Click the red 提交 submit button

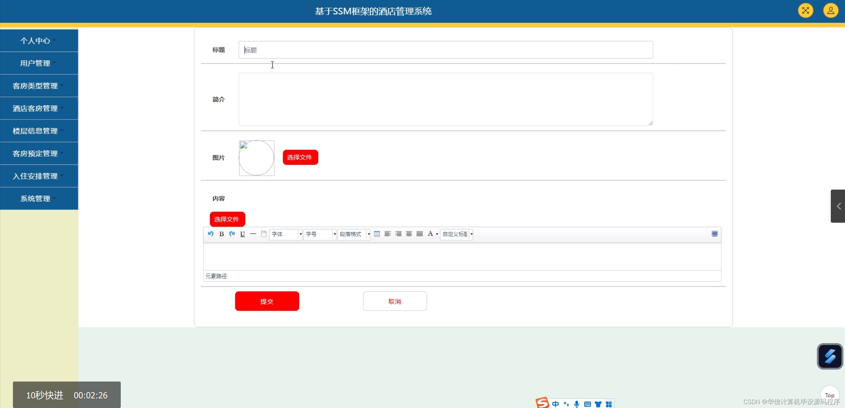pyautogui.click(x=267, y=301)
